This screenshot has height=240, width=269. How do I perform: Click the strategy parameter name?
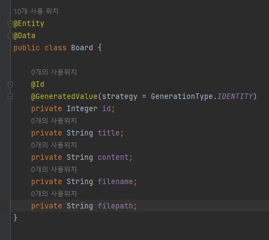click(x=120, y=96)
